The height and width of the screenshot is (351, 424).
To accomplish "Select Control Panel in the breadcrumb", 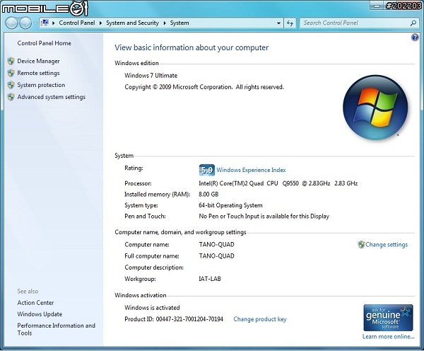I will pyautogui.click(x=77, y=23).
